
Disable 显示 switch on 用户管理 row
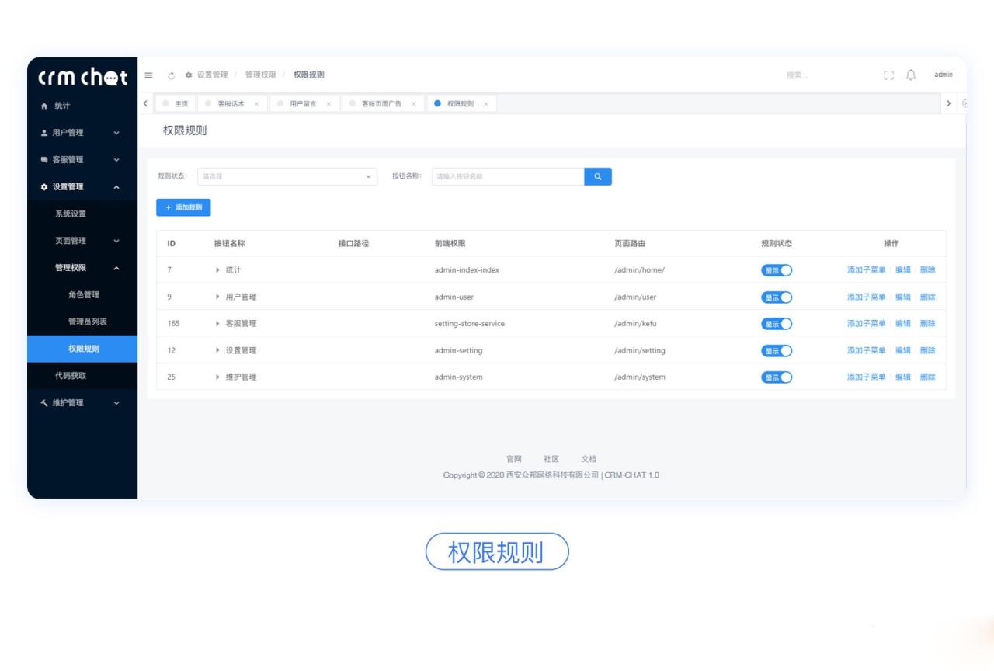(x=775, y=297)
